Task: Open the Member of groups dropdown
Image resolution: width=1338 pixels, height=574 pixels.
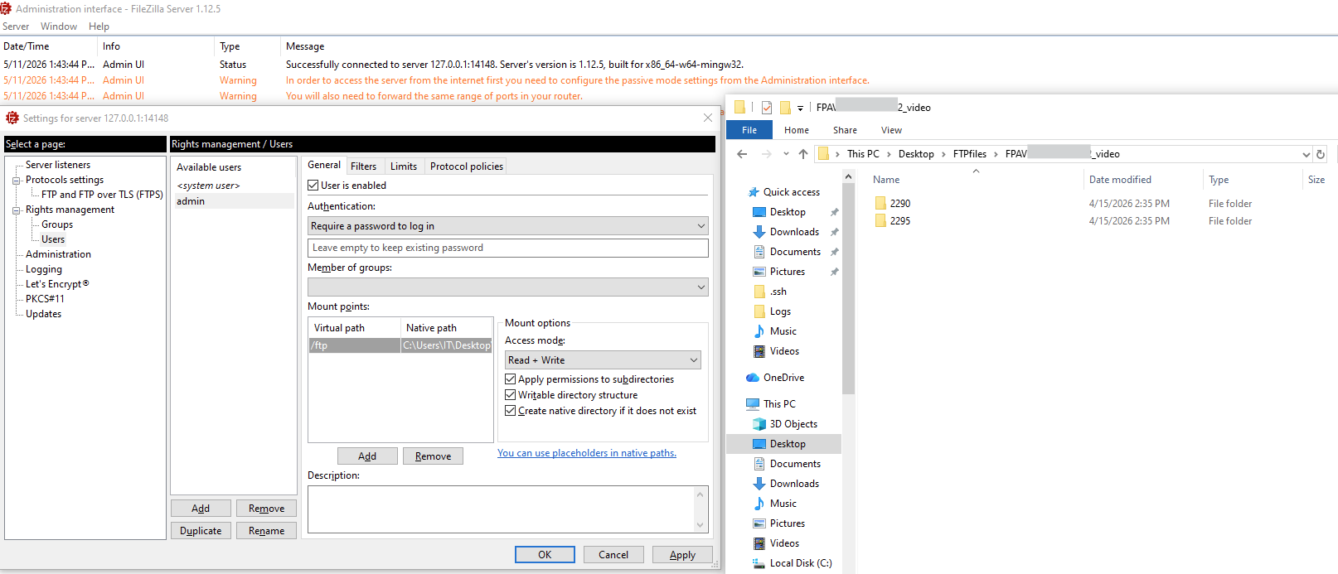Action: (x=508, y=287)
